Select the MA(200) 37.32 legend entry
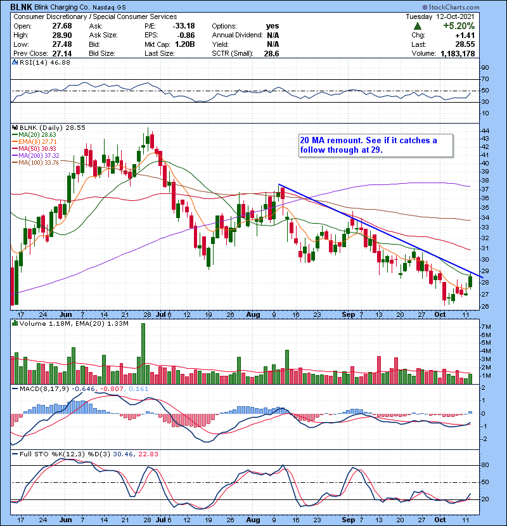The width and height of the screenshot is (507, 526). coord(35,156)
